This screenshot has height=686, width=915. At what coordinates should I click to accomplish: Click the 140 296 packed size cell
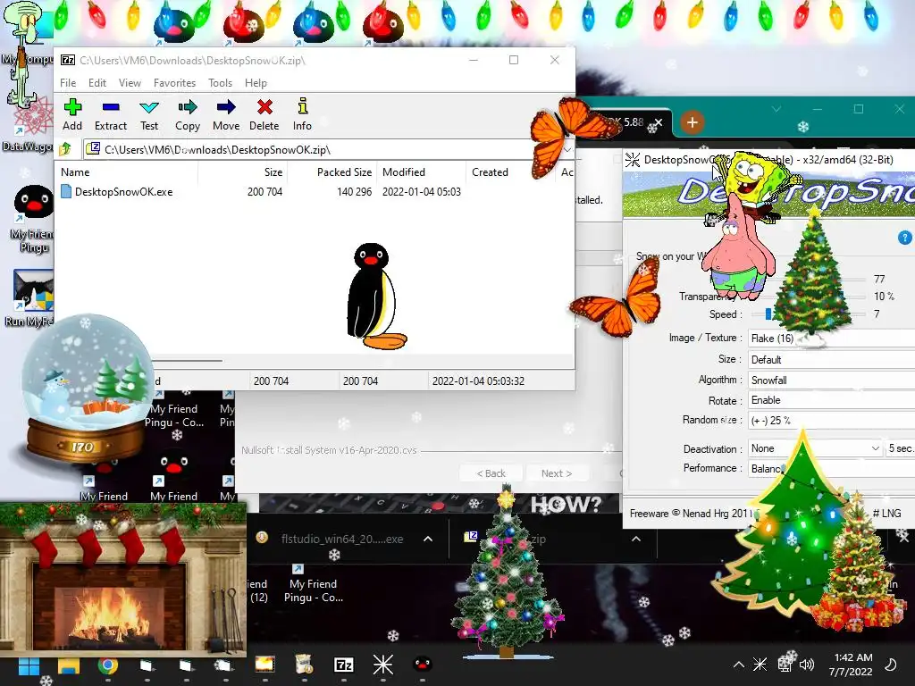[x=354, y=192]
